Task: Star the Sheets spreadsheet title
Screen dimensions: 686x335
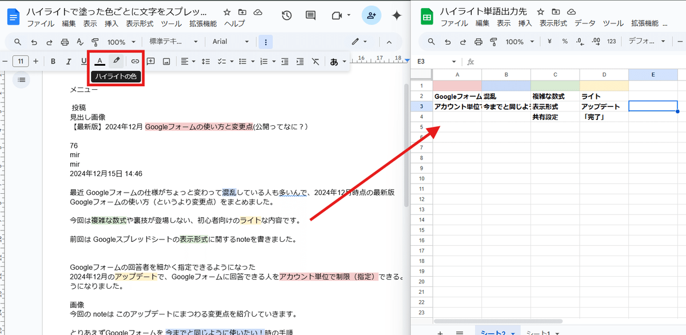Action: tap(541, 12)
